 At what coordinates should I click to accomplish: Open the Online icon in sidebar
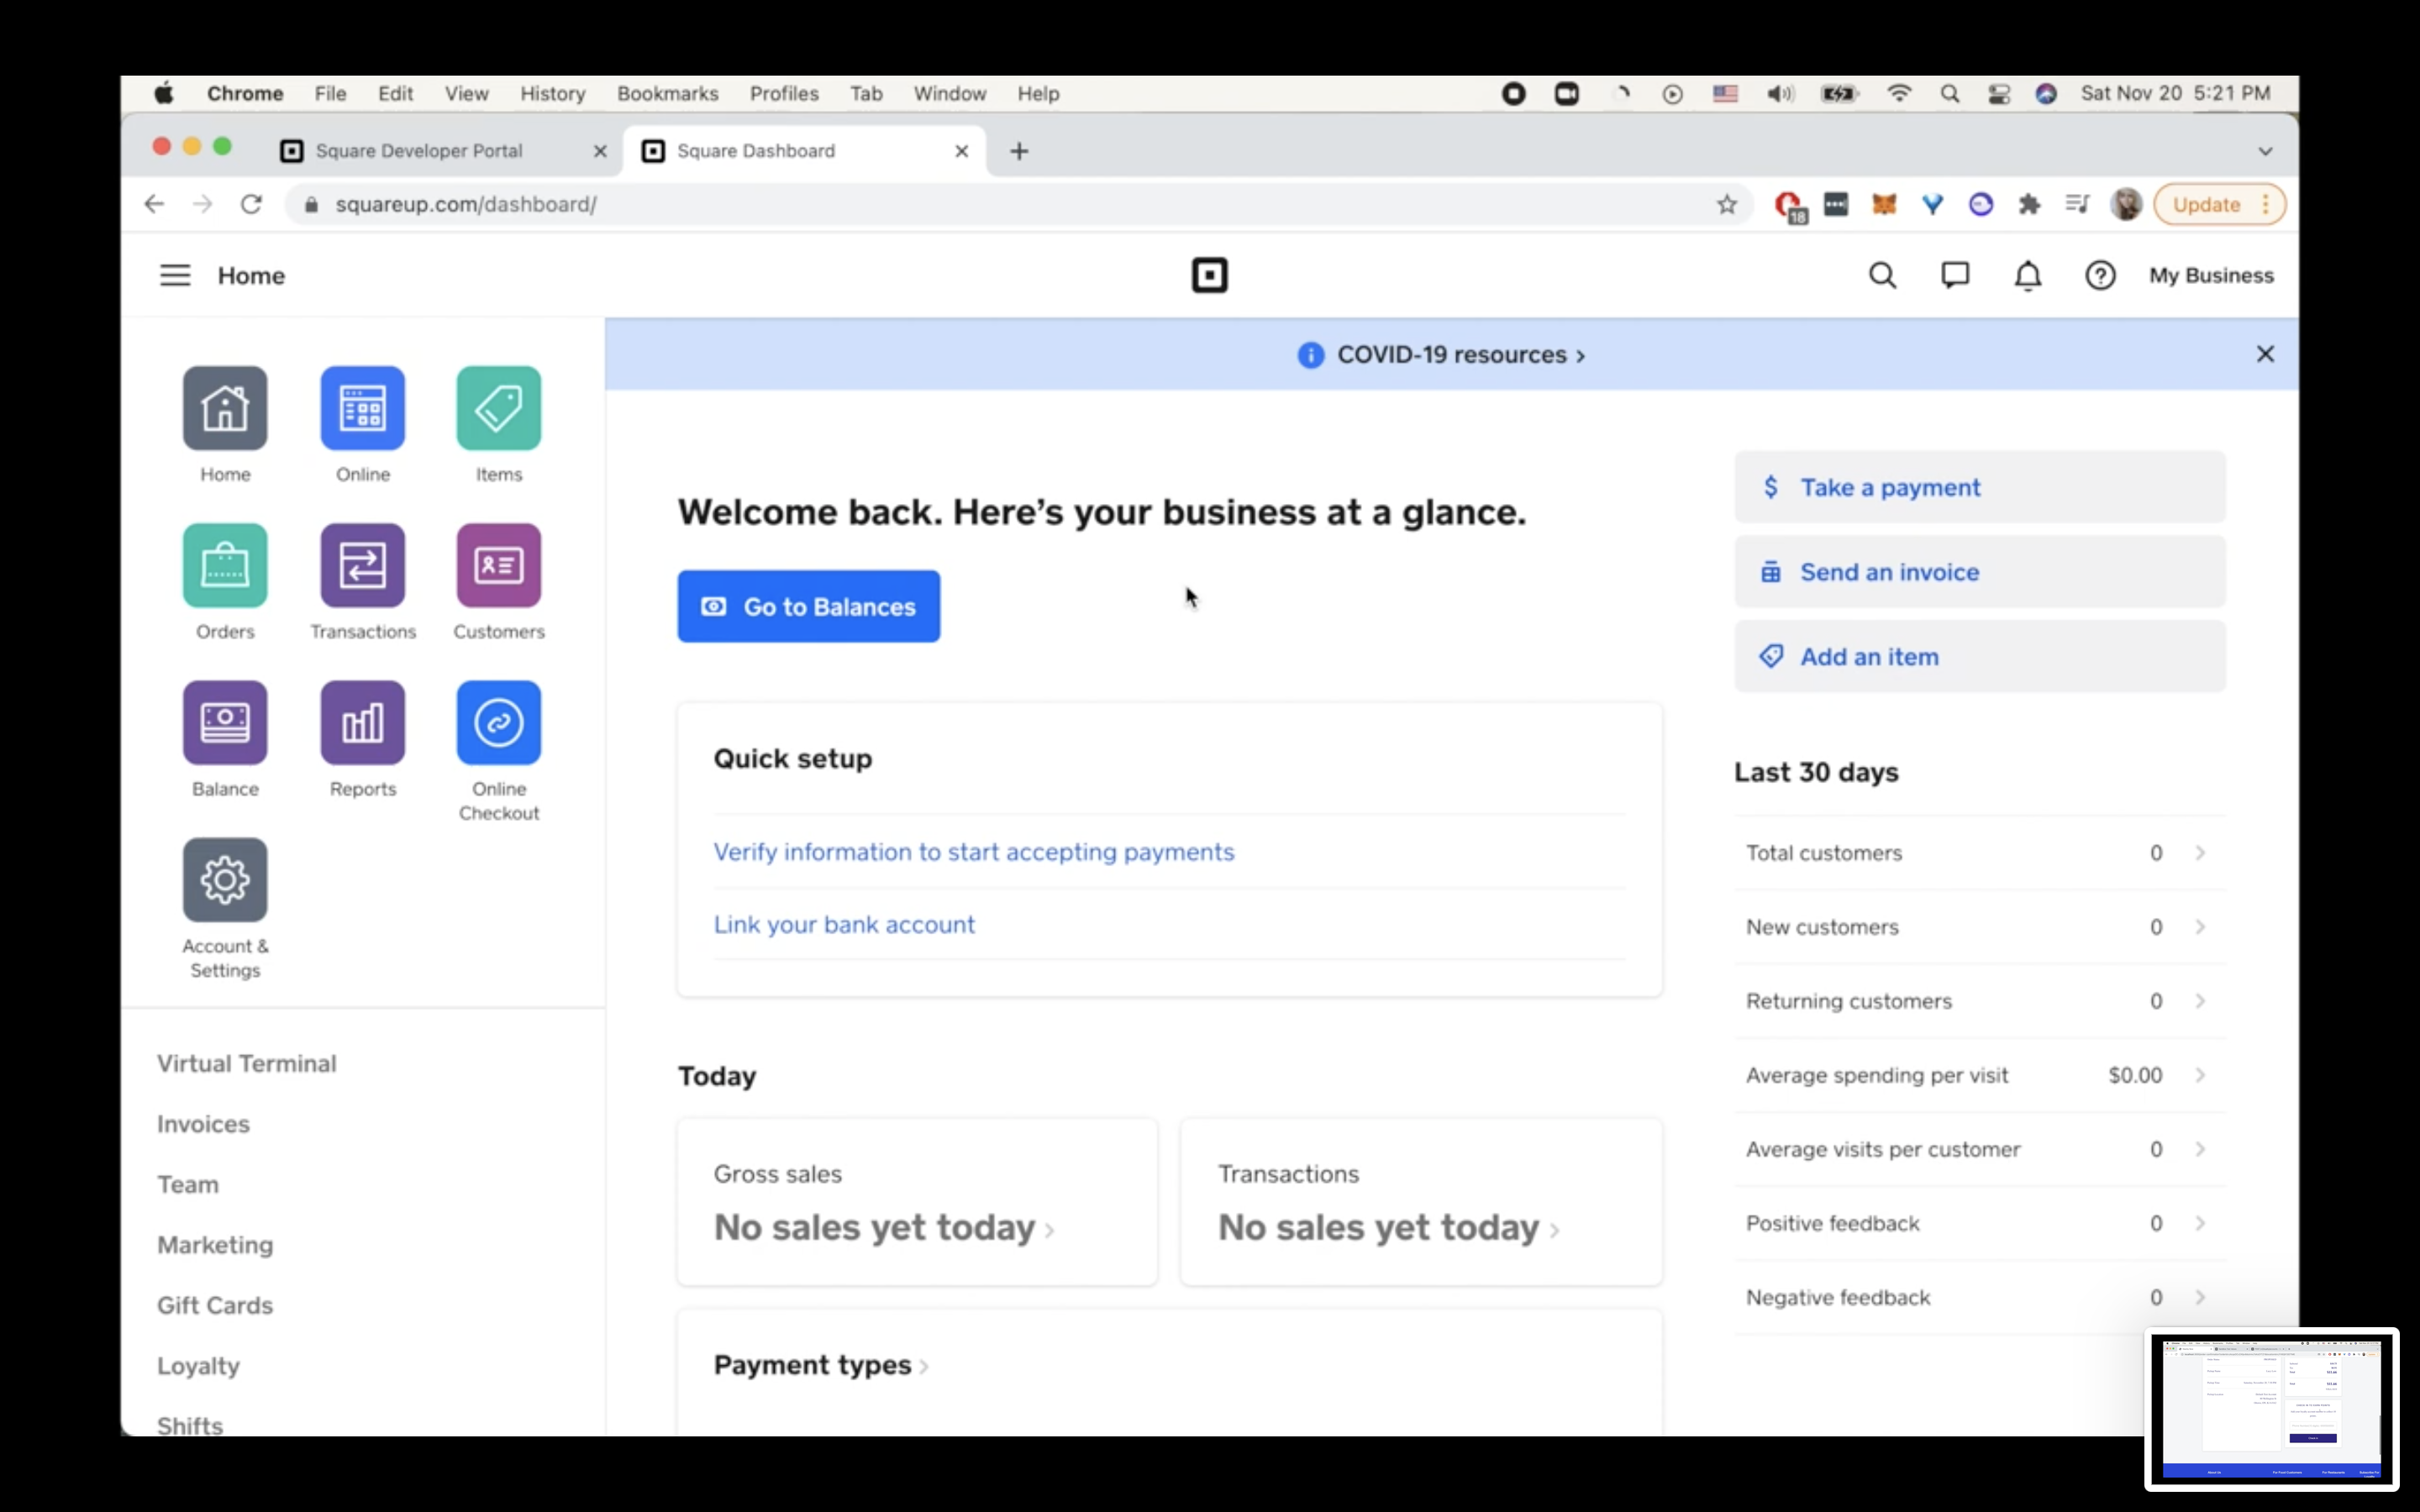click(x=362, y=408)
